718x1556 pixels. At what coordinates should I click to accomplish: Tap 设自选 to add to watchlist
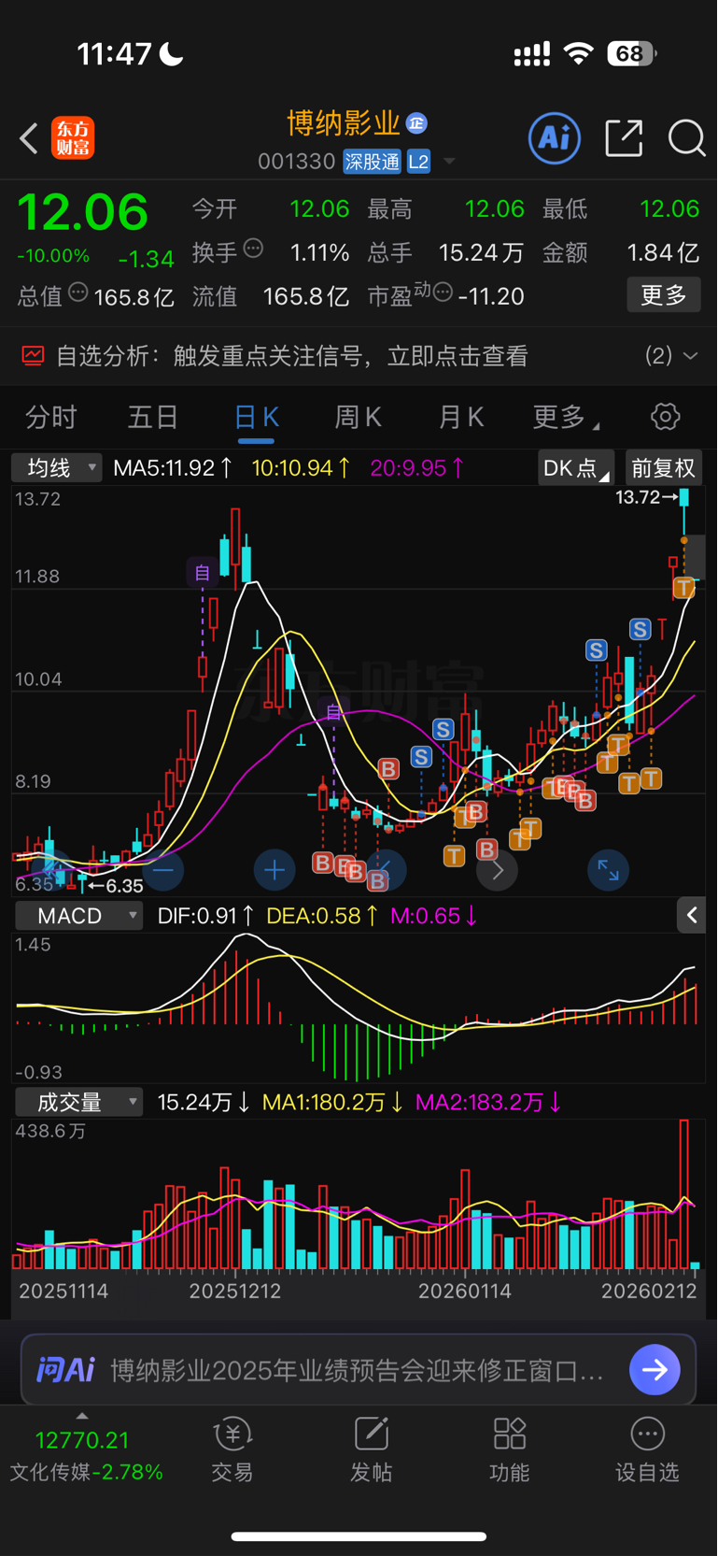click(x=647, y=1449)
